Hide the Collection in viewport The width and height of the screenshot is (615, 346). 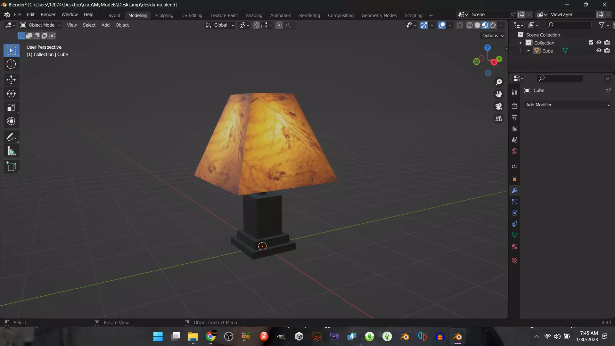pos(599,43)
